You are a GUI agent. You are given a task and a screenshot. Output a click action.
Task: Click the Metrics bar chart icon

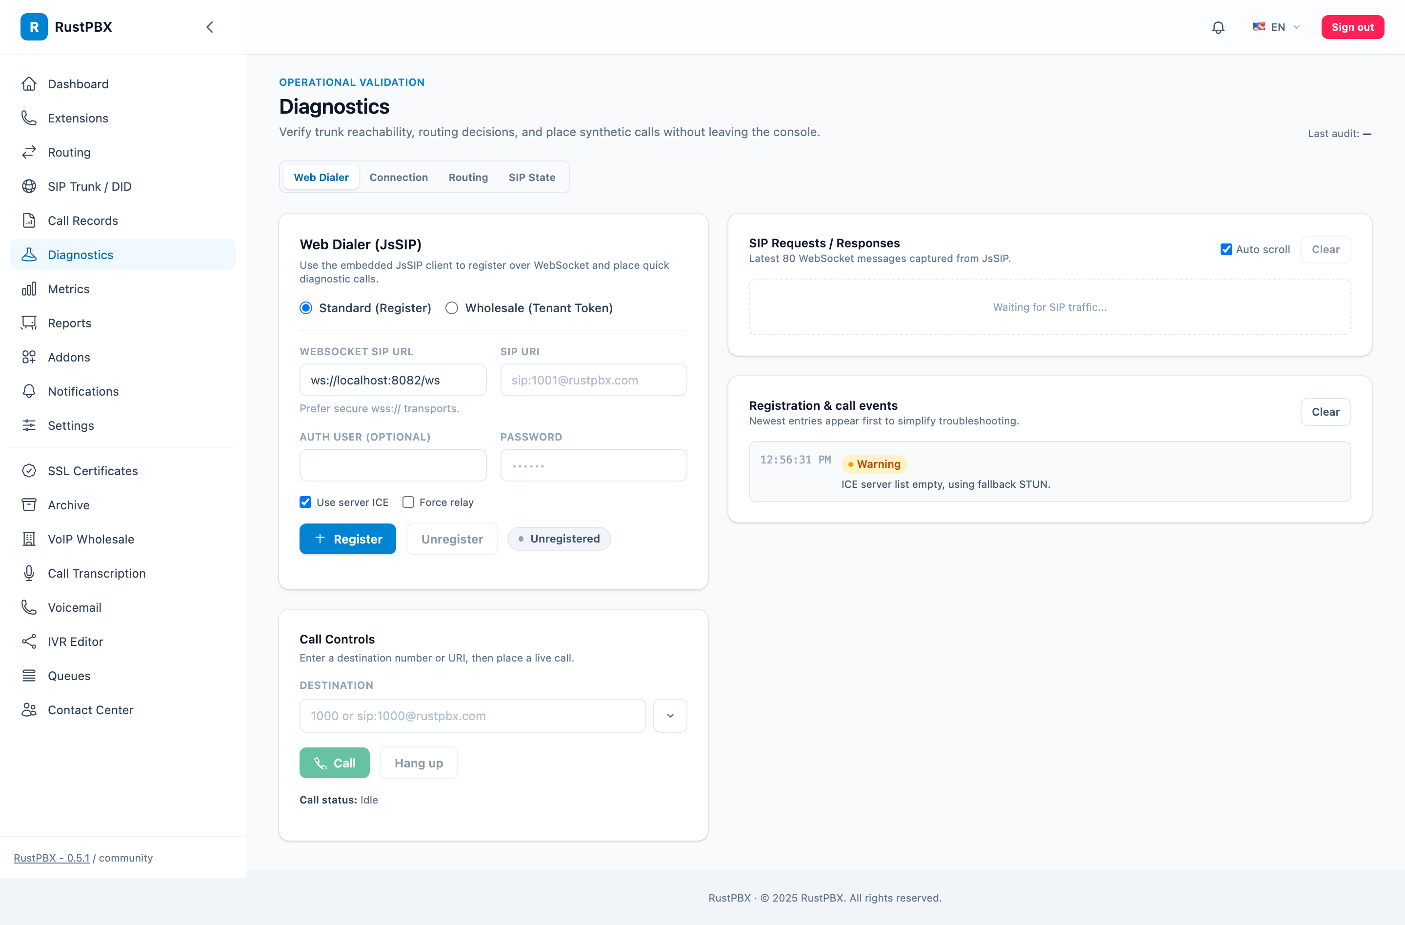(29, 289)
